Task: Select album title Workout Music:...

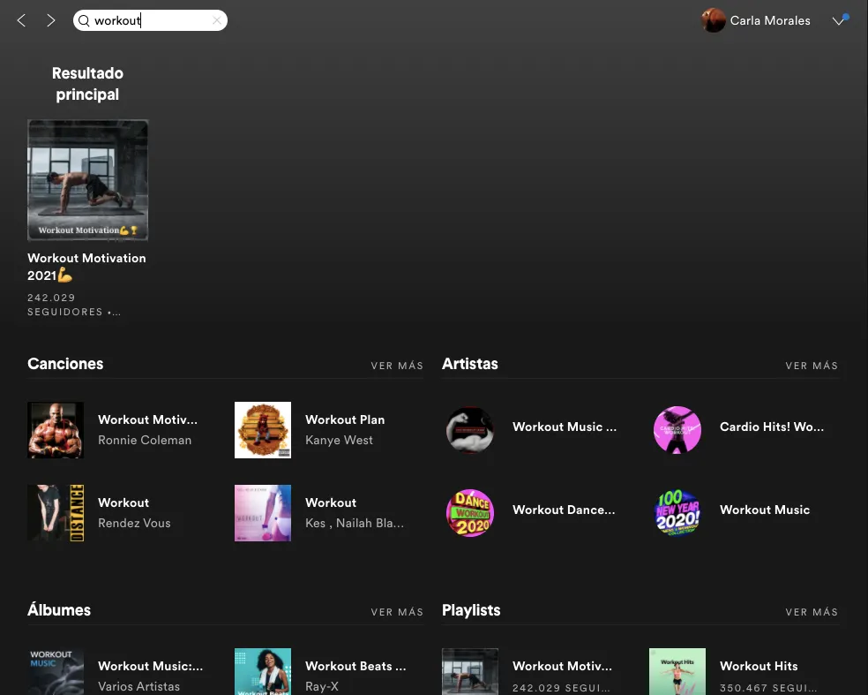Action: [150, 666]
